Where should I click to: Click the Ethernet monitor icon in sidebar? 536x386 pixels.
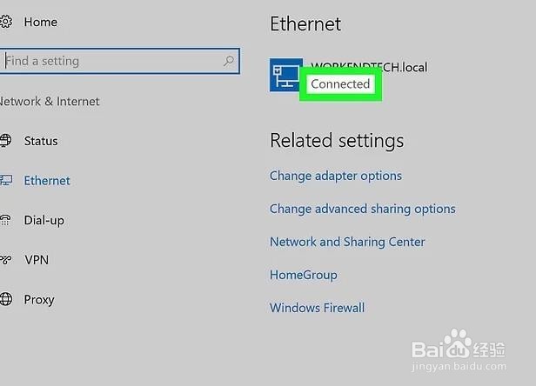[6, 180]
